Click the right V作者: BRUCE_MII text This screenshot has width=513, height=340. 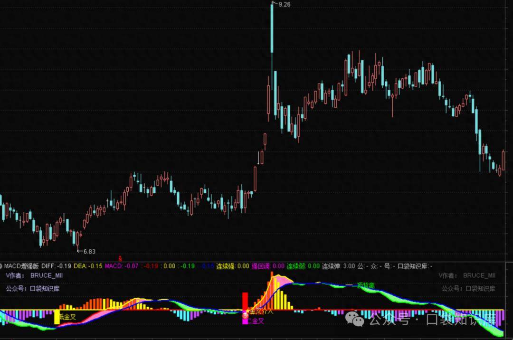tap(467, 275)
